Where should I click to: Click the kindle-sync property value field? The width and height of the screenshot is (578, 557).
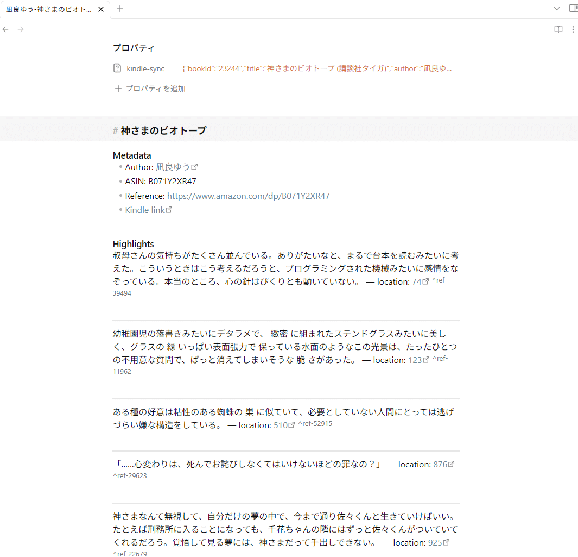click(x=317, y=68)
